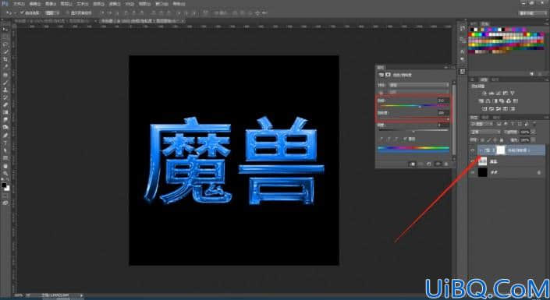The image size is (550, 300).
Task: Click the foreground color swatch
Action: (4, 185)
